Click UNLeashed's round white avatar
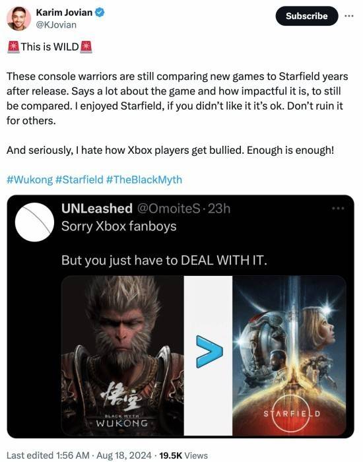 click(x=35, y=222)
